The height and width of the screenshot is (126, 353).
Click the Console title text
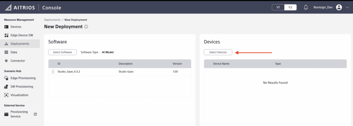click(52, 8)
